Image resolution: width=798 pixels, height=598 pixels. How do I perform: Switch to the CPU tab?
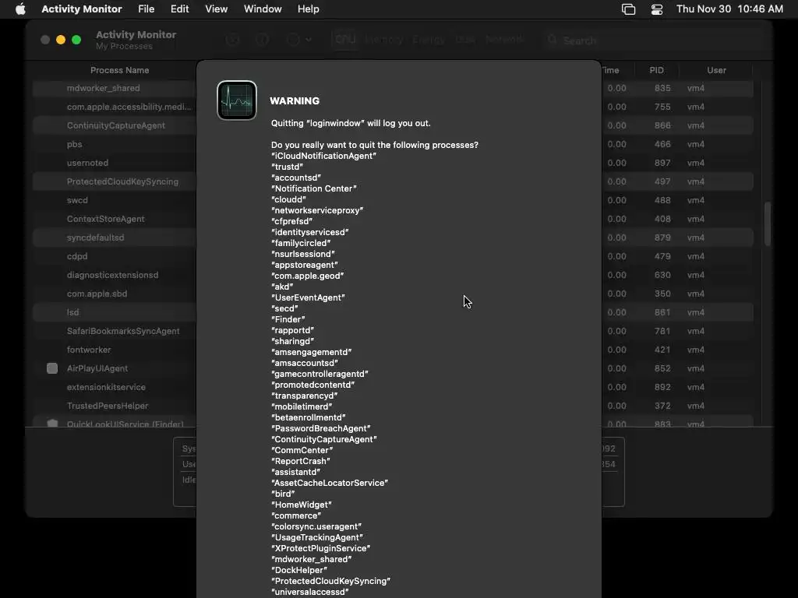[x=345, y=39]
